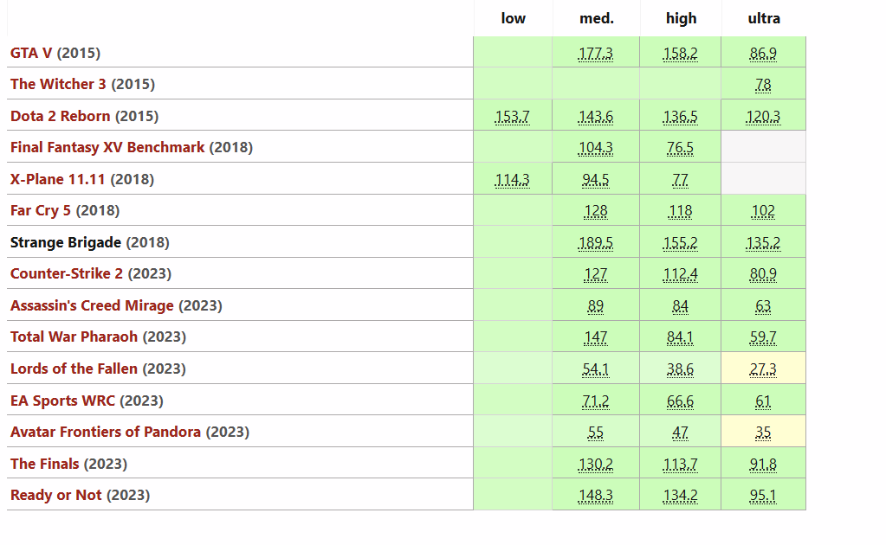Click X-Plane medium value 94.5
This screenshot has width=886, height=545.
point(596,180)
